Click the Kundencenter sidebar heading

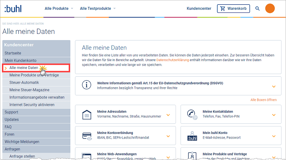(19, 45)
